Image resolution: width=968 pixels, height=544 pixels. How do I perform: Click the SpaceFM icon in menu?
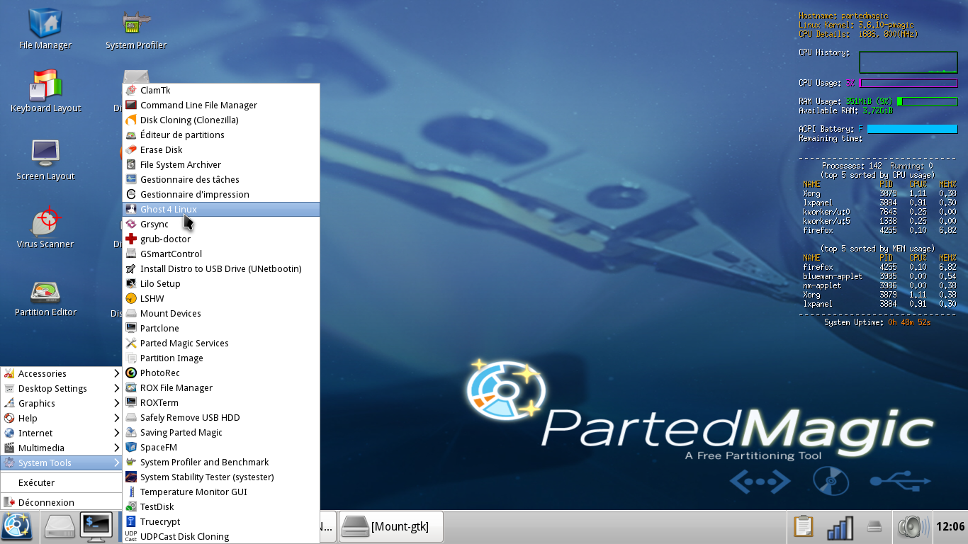point(131,447)
